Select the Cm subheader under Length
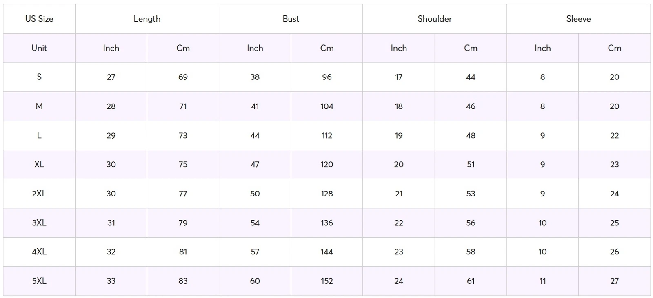The image size is (653, 298). (x=183, y=48)
